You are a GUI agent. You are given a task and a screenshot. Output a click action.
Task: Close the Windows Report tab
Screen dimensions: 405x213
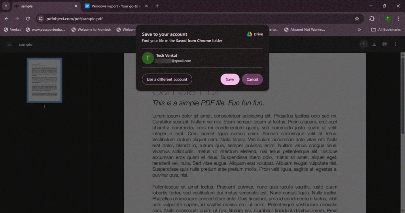pos(146,6)
